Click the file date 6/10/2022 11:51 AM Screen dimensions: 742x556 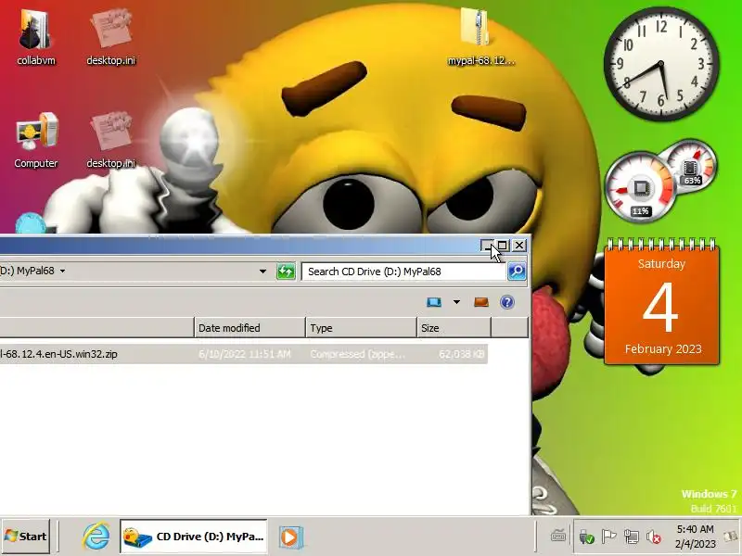pyautogui.click(x=245, y=354)
